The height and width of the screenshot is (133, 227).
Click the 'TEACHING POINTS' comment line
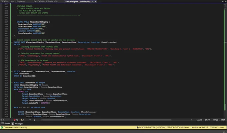click(25, 6)
